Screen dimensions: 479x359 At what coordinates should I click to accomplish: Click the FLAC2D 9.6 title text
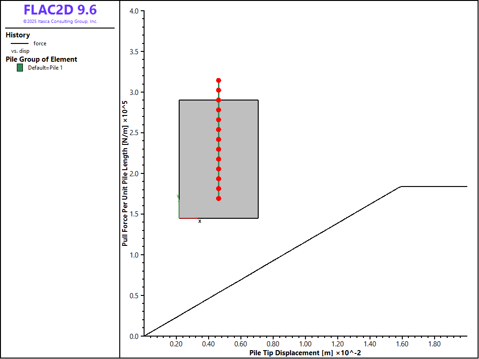(x=60, y=10)
